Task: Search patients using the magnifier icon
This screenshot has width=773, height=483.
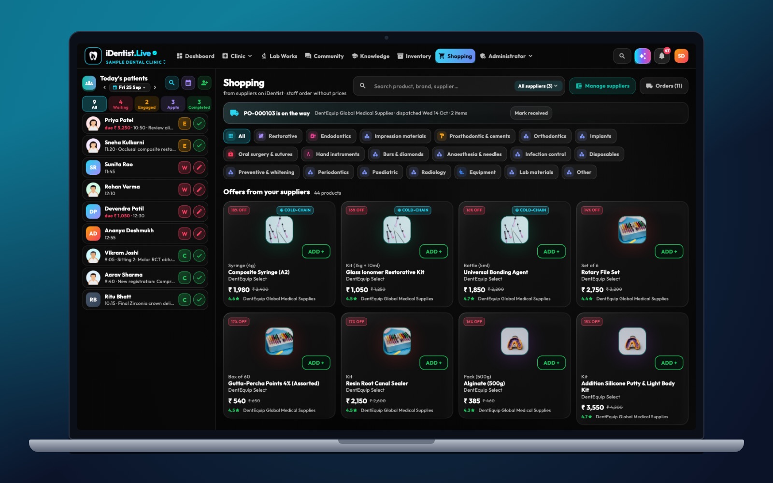Action: point(172,83)
